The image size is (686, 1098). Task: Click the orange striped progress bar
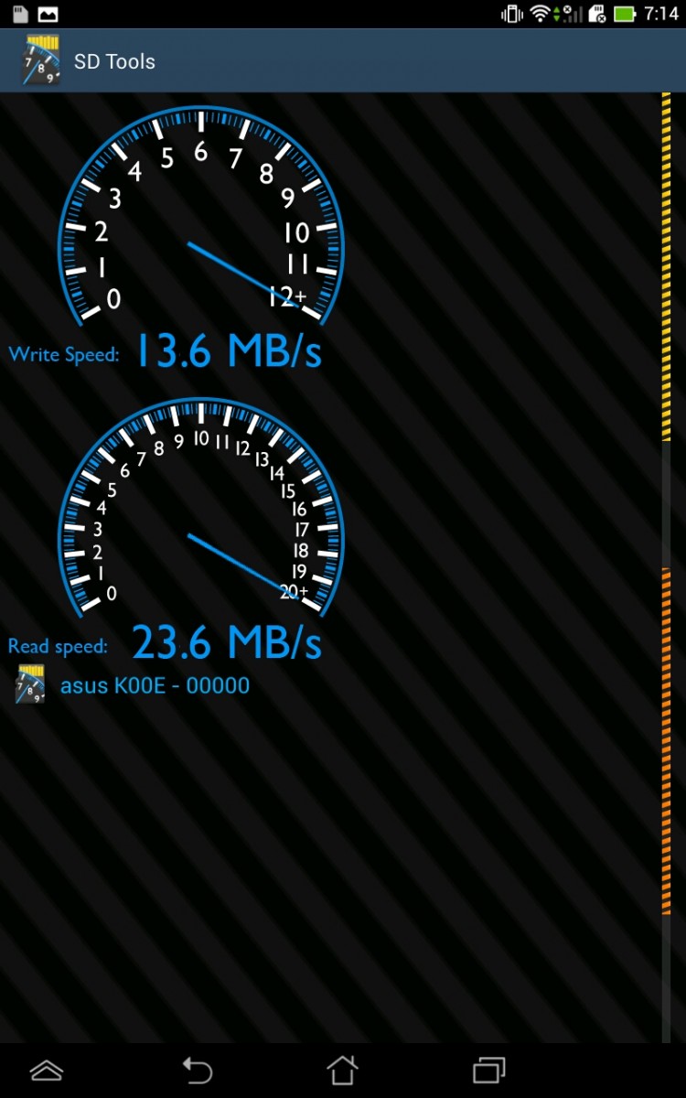point(666,741)
